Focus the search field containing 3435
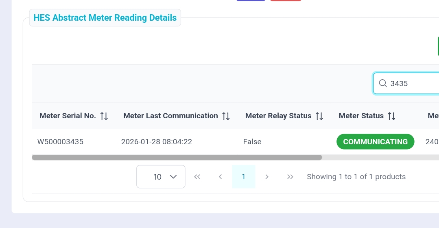The height and width of the screenshot is (228, 439). click(413, 83)
